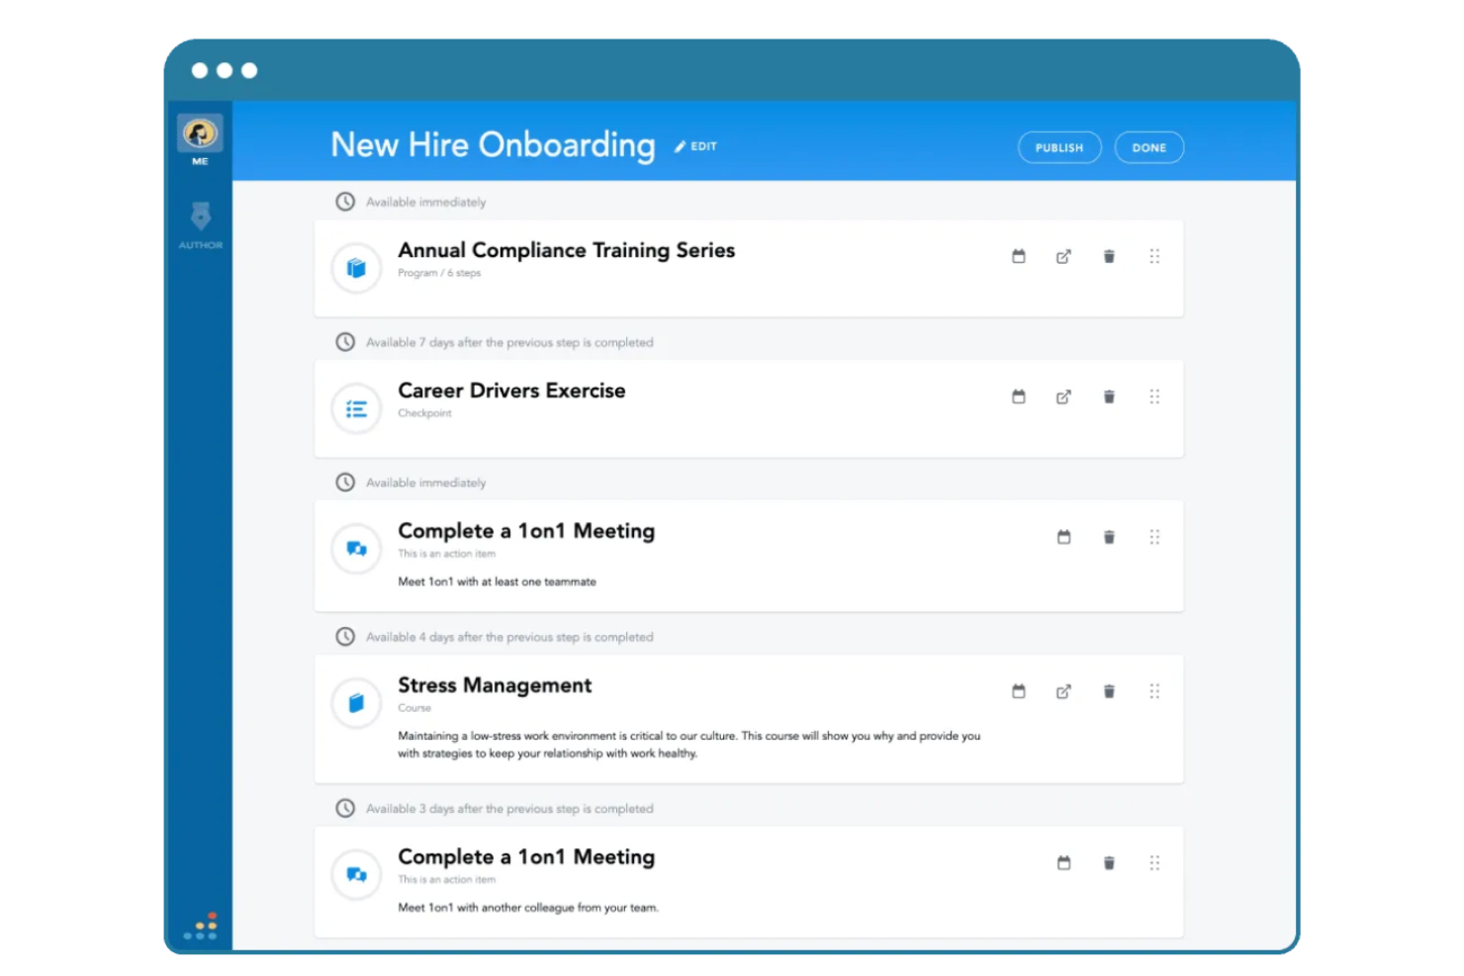Open Stress Management external link icon
This screenshot has height=976, width=1464.
coord(1063,691)
